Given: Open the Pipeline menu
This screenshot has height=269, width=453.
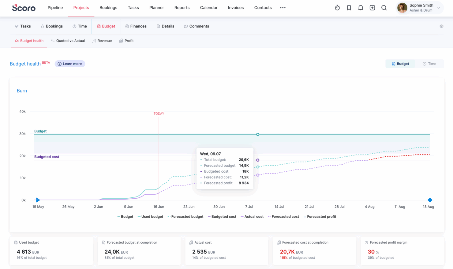Looking at the screenshot, I should 55,8.
